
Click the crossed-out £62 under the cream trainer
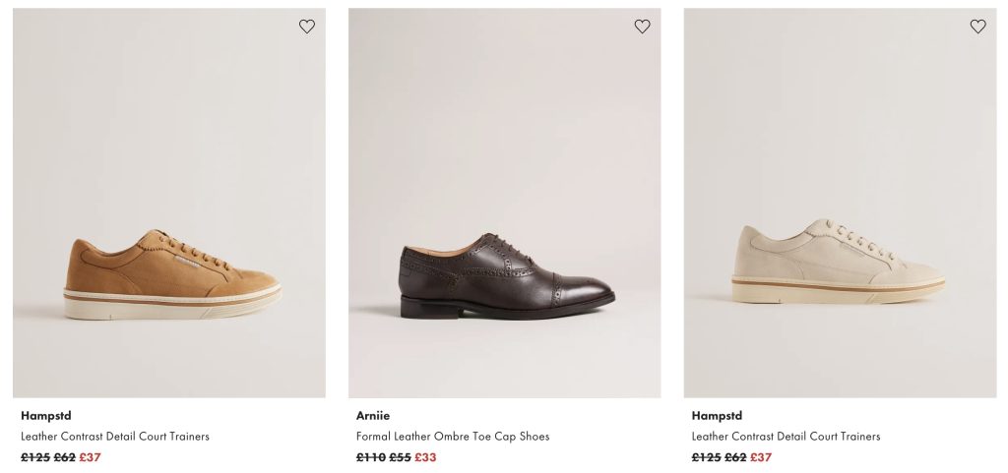tap(735, 457)
